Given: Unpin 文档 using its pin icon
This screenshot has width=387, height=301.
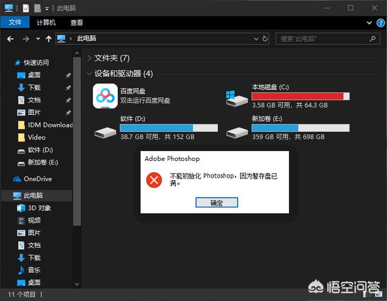Looking at the screenshot, I should pyautogui.click(x=68, y=100).
